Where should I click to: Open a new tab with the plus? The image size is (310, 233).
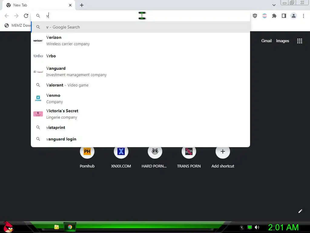[82, 5]
